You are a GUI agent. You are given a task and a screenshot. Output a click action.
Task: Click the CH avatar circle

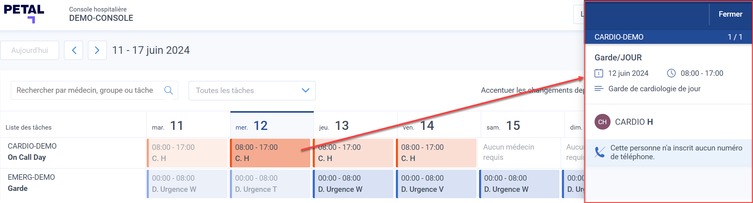click(602, 122)
